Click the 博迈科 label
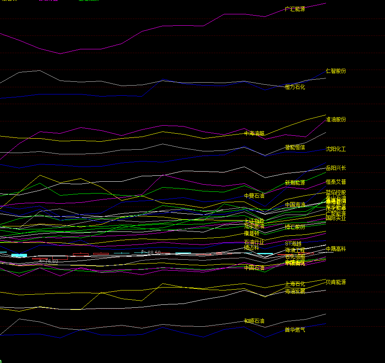 (x=252, y=247)
